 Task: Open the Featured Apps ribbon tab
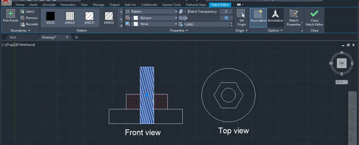point(196,5)
